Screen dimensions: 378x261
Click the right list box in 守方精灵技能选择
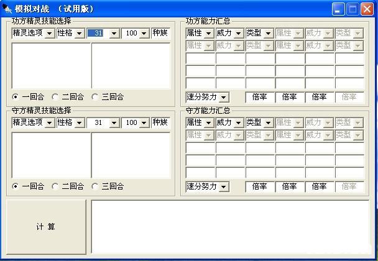point(131,155)
